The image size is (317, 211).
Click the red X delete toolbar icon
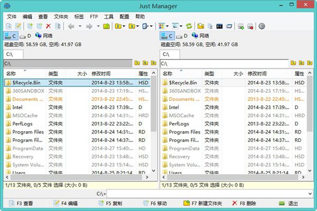[49, 26]
